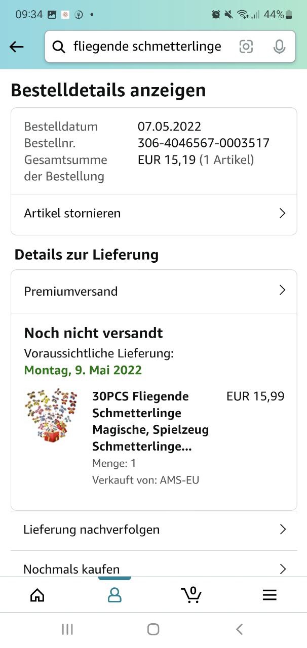
Task: Open the account profile tab
Action: tap(115, 595)
